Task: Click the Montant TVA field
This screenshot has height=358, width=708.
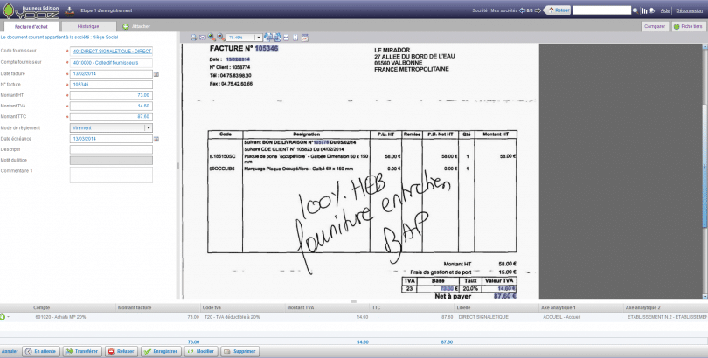Action: pyautogui.click(x=111, y=106)
